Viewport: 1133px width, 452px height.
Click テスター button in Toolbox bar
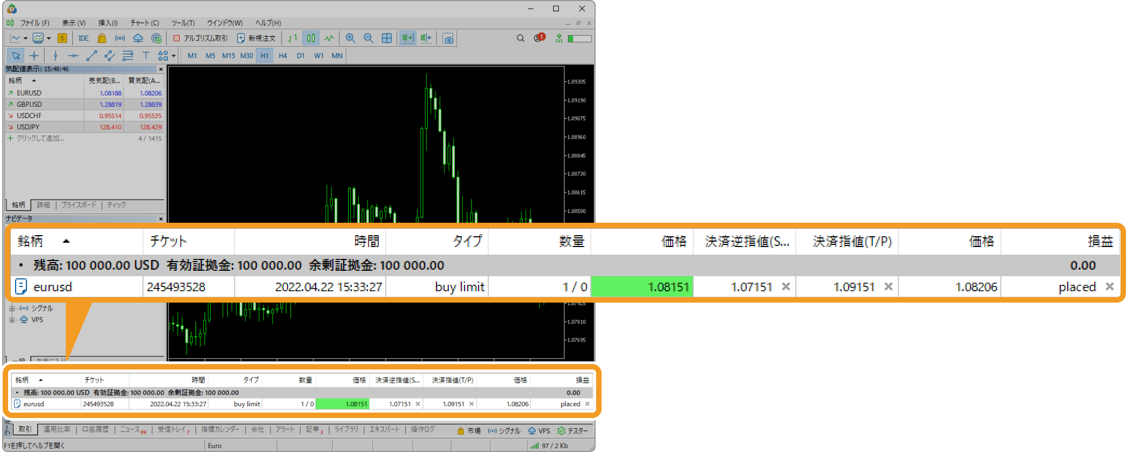click(572, 430)
